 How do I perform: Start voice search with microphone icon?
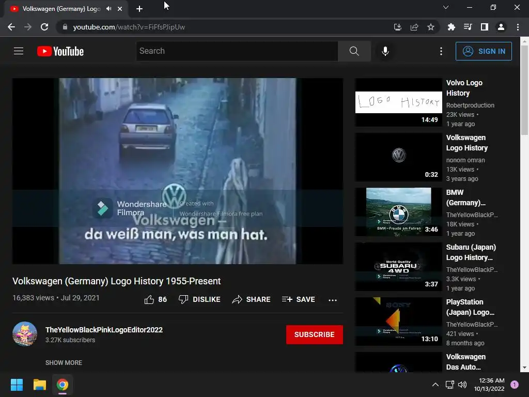385,51
